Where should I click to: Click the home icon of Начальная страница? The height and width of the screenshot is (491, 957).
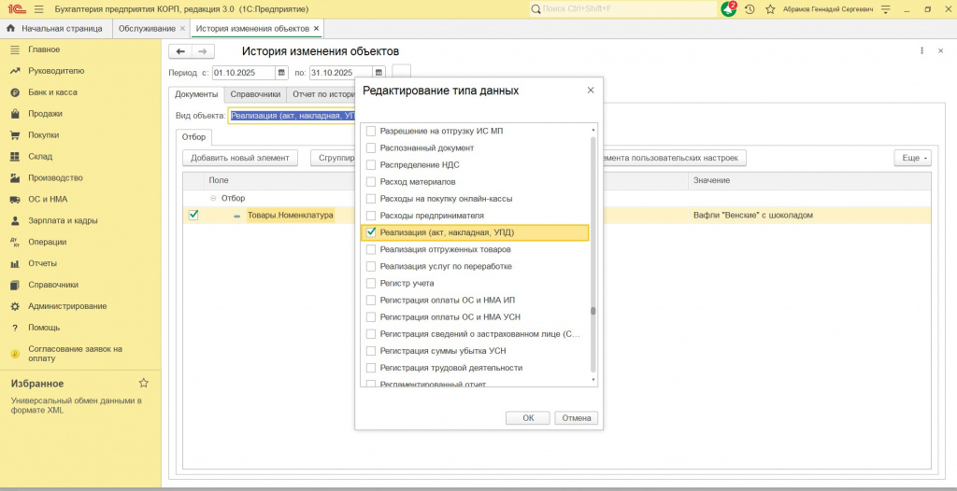[x=10, y=29]
